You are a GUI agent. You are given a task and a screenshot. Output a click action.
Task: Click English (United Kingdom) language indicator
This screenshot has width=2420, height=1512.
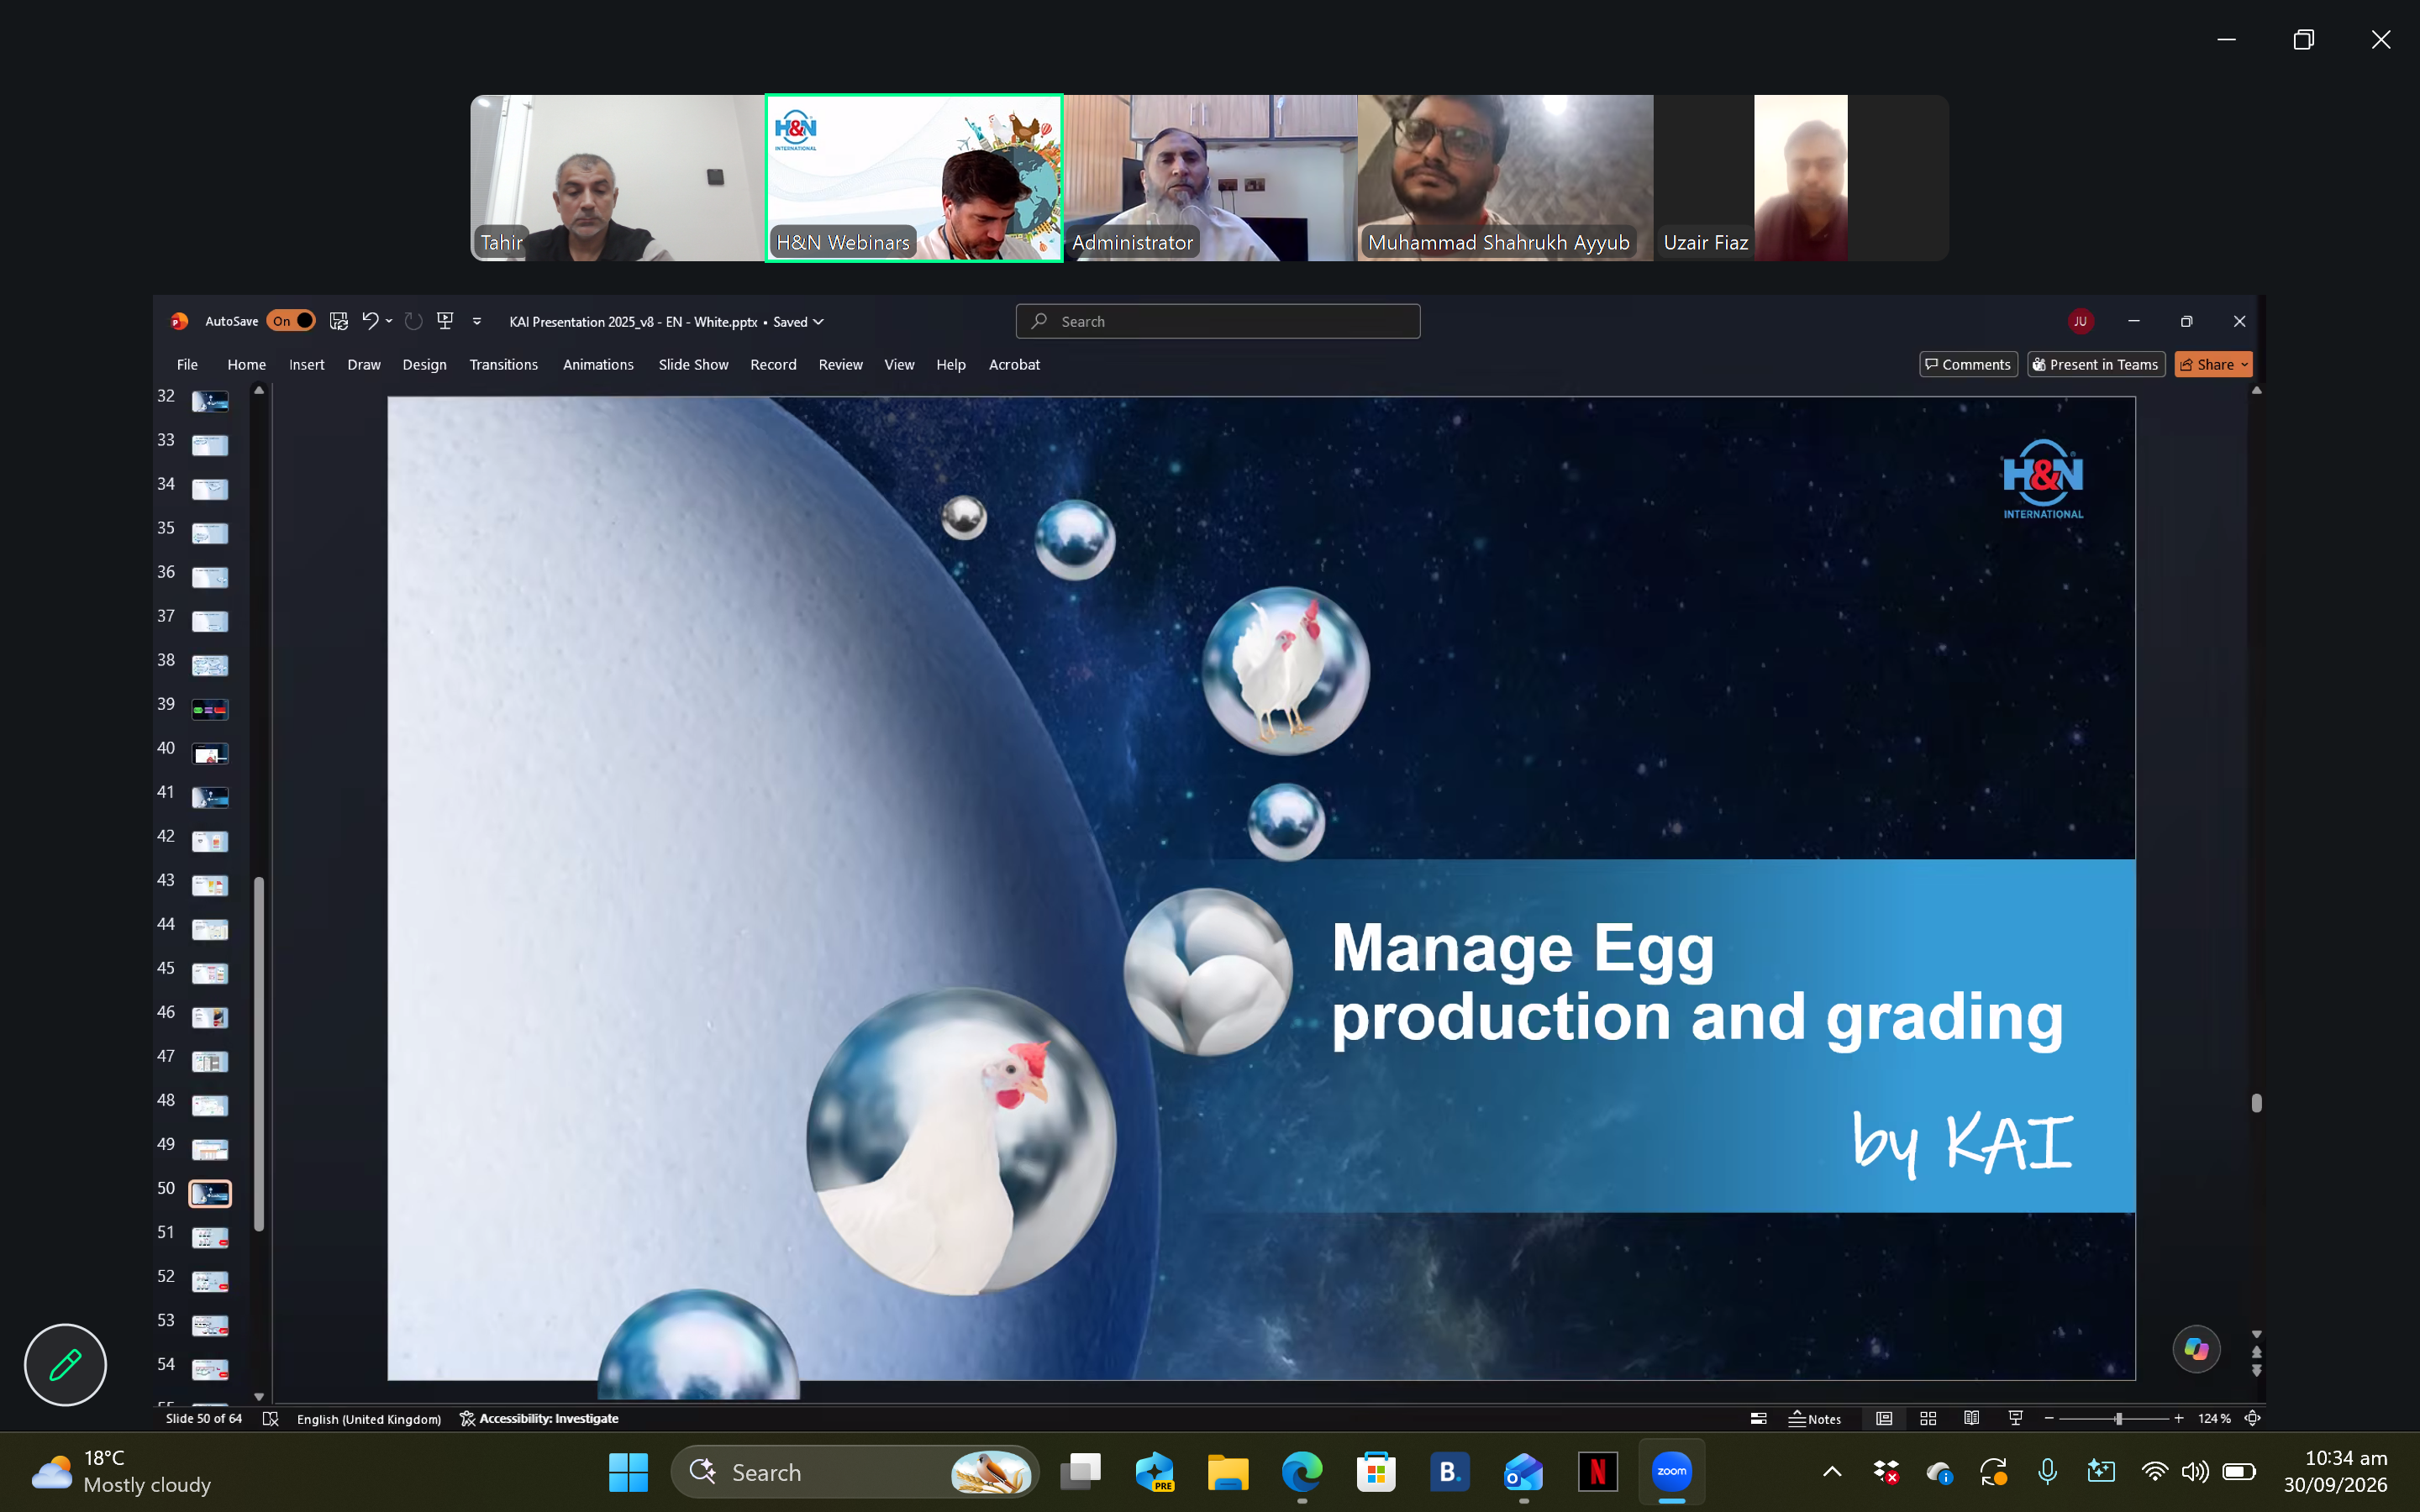368,1418
